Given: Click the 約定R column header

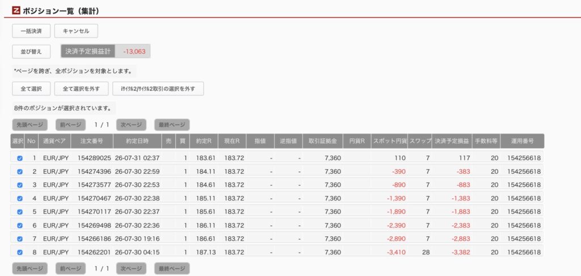Looking at the screenshot, I should (x=204, y=141).
